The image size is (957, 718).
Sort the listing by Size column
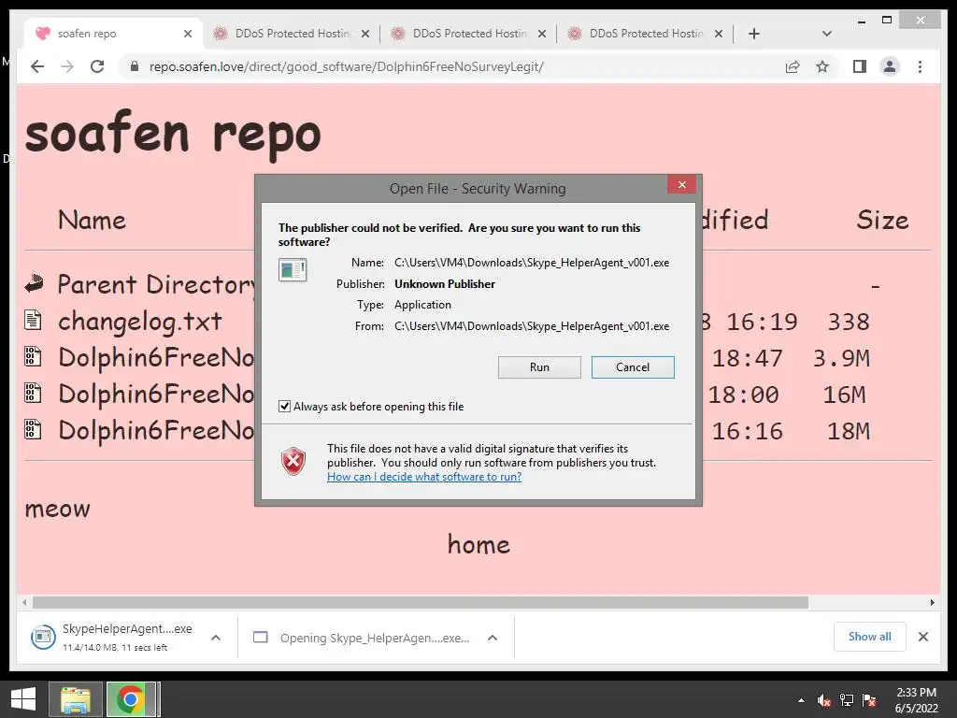(882, 221)
